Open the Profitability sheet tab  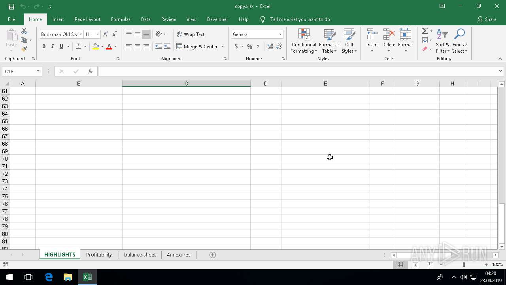click(99, 255)
